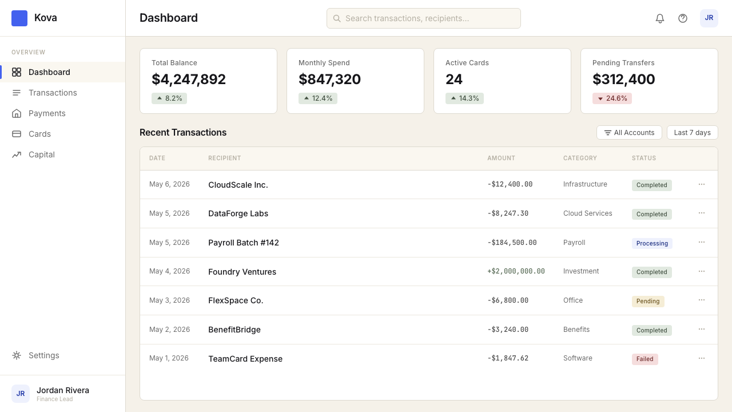
Task: Click the Pending status badge
Action: [648, 301]
